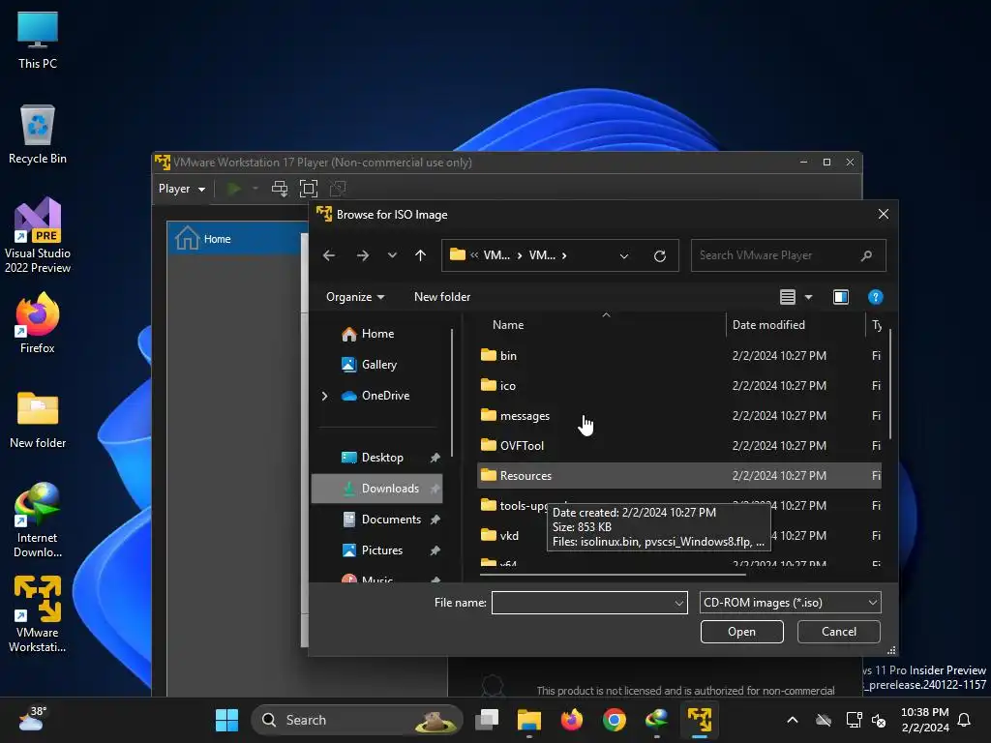
Task: Toggle the preview pane
Action: (x=841, y=297)
